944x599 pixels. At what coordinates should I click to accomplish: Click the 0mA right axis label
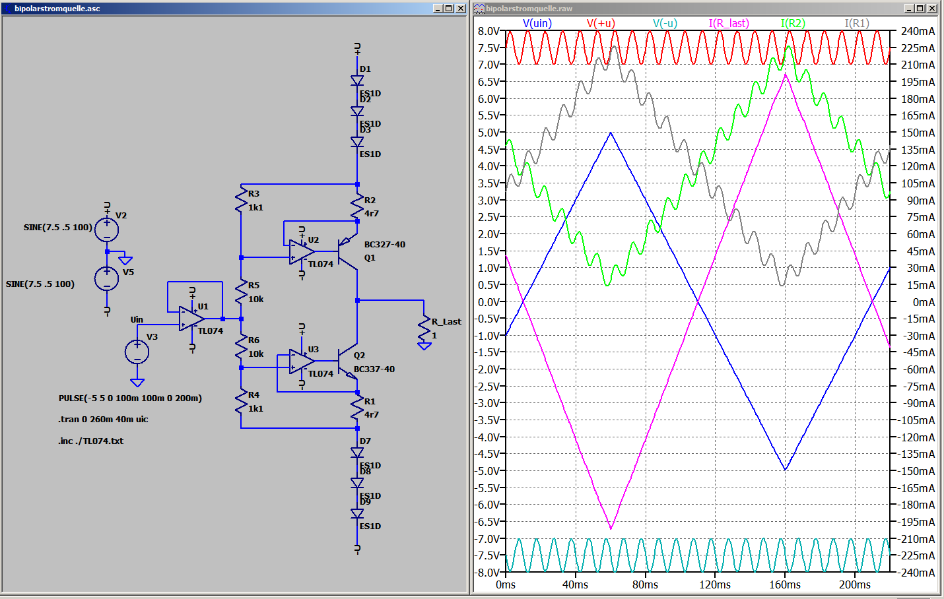click(924, 301)
